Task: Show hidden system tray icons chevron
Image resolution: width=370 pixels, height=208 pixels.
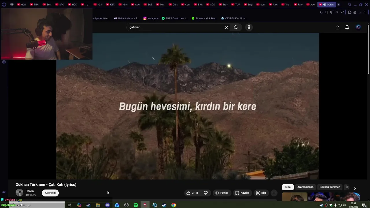Action: coord(317,205)
